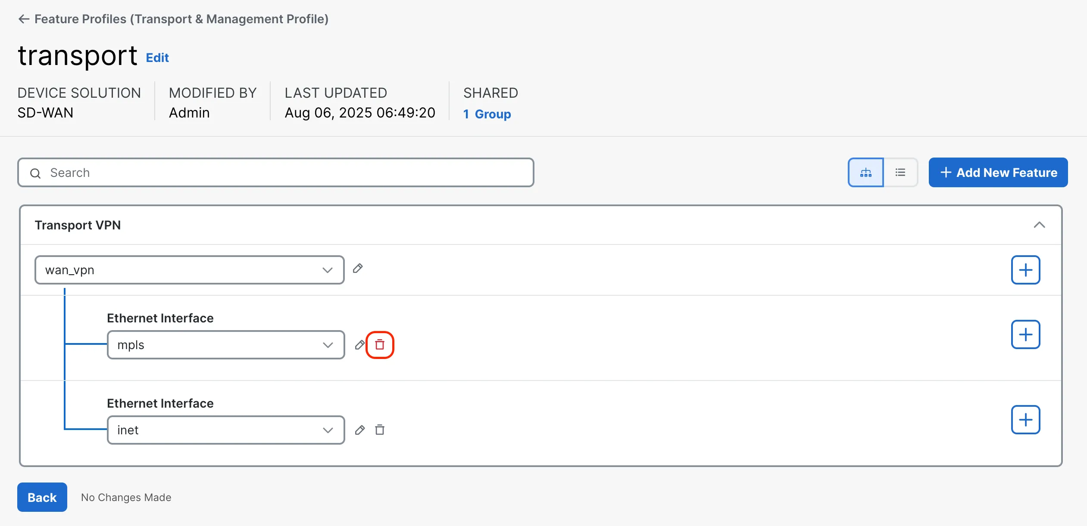This screenshot has height=526, width=1087.
Task: Click the back arrow to Feature Profiles
Action: (x=24, y=19)
